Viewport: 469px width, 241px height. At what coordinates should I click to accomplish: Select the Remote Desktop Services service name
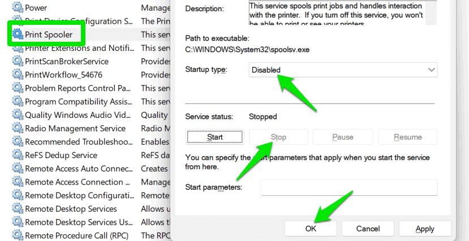[x=71, y=209]
